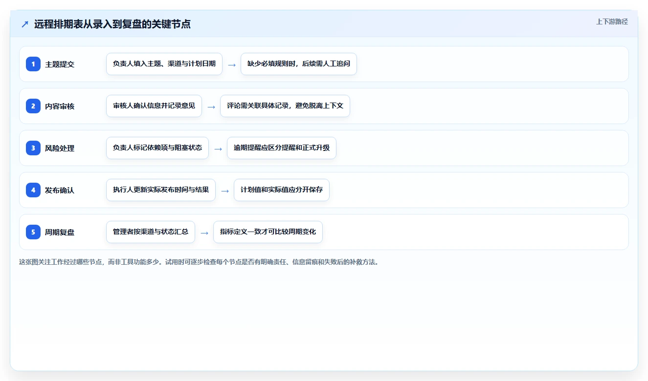Click the 执行人更新实际发布时间与结果 box

click(161, 190)
